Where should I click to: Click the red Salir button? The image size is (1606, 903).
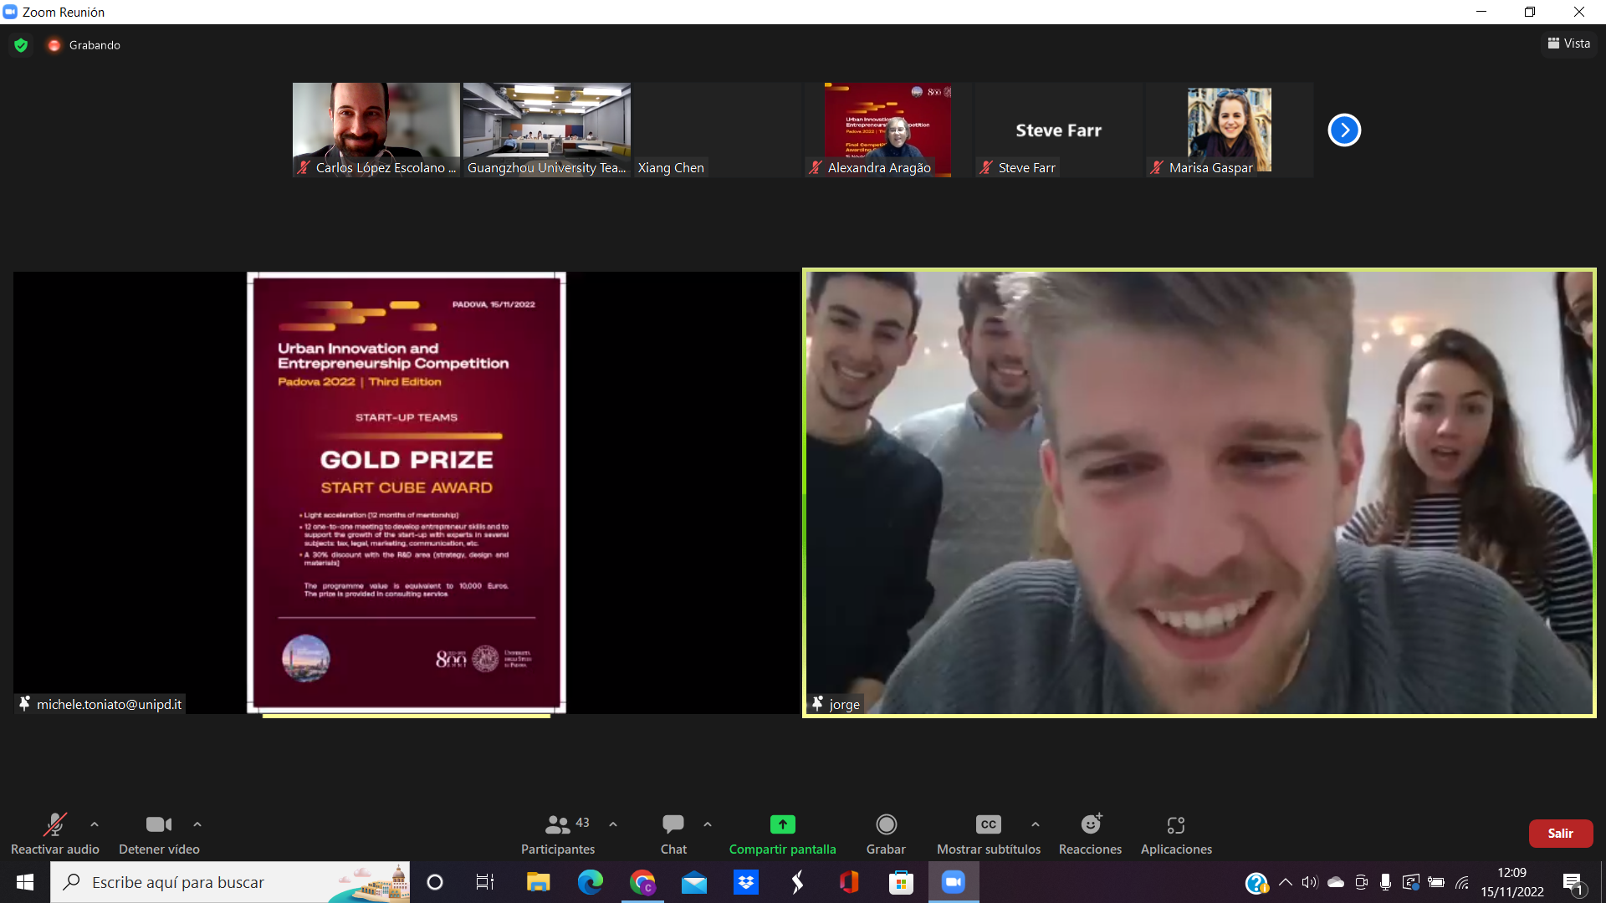pyautogui.click(x=1560, y=834)
